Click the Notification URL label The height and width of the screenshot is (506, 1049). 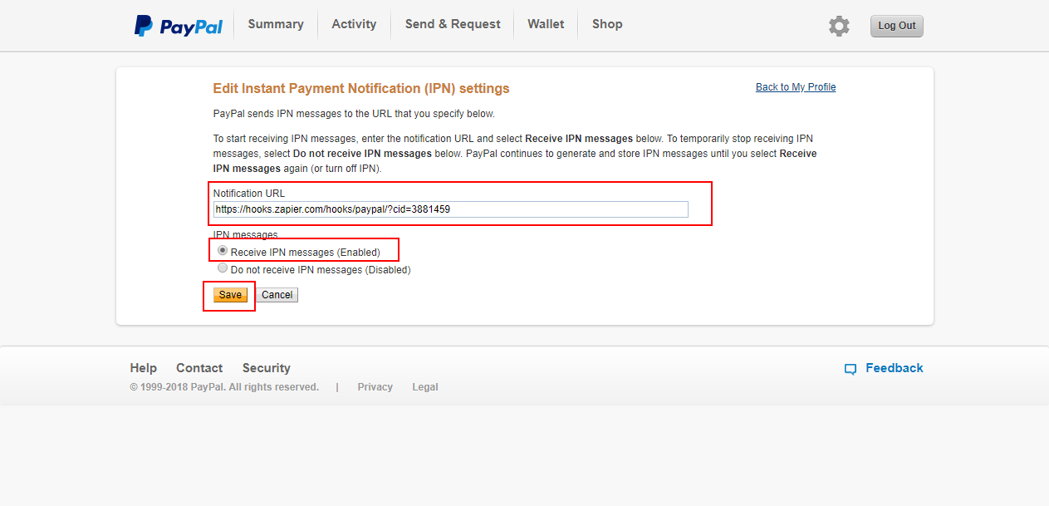point(249,194)
